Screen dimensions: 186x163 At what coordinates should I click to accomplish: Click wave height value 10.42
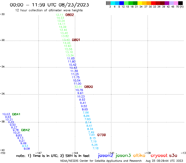72,65
